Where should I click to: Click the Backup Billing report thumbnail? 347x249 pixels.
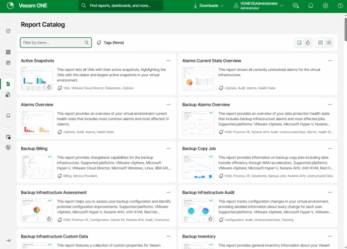37,167
